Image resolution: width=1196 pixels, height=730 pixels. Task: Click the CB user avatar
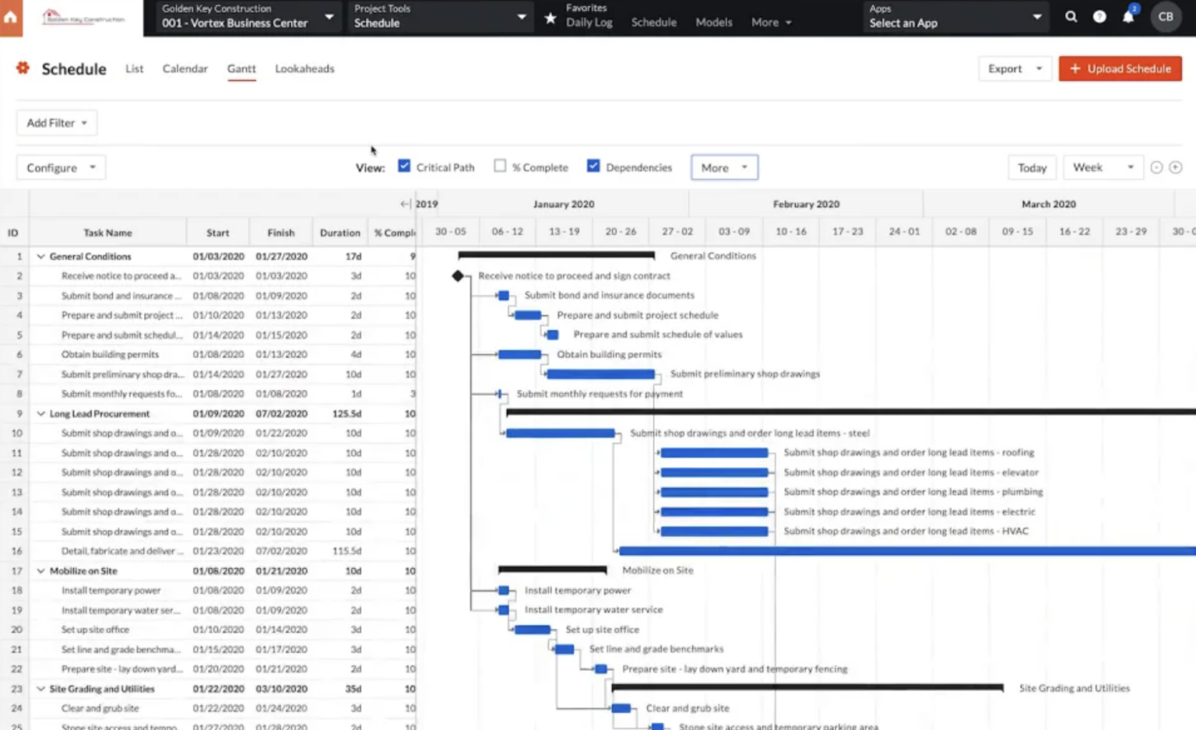tap(1165, 16)
